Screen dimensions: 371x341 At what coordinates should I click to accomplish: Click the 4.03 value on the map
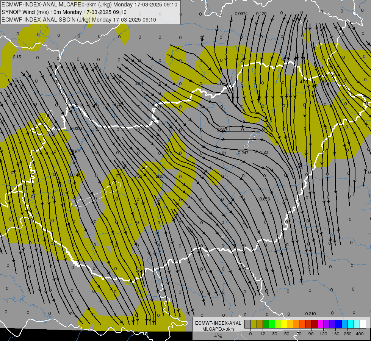pos(304,82)
